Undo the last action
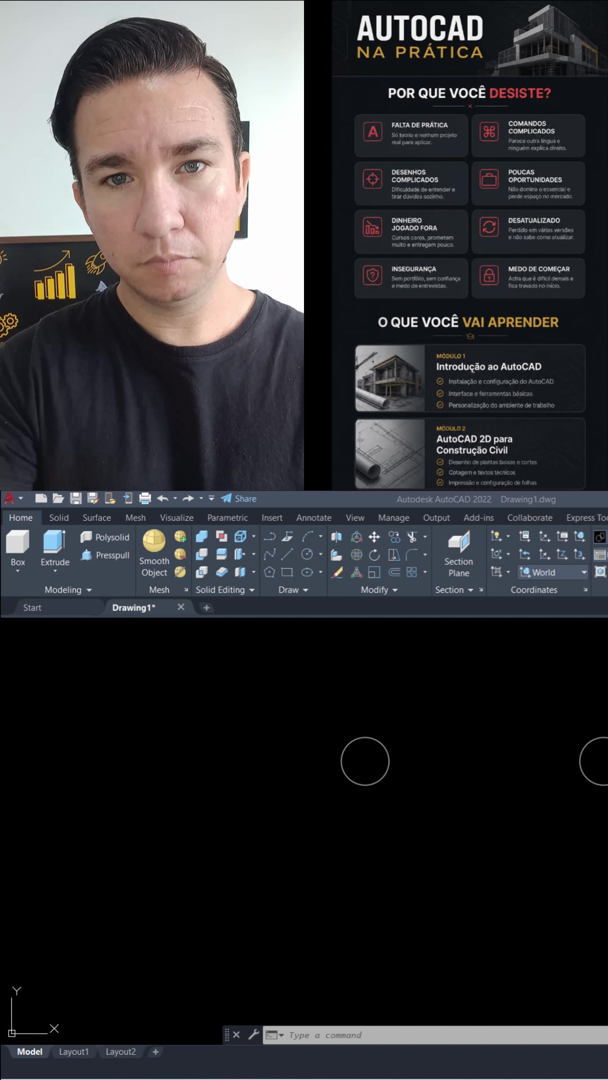The image size is (608, 1080). tap(163, 498)
